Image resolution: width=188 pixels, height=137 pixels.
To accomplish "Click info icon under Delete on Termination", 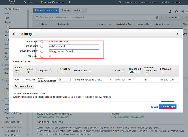I will [x=147, y=74].
